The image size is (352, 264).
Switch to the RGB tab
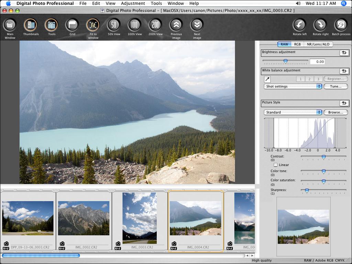pos(297,44)
